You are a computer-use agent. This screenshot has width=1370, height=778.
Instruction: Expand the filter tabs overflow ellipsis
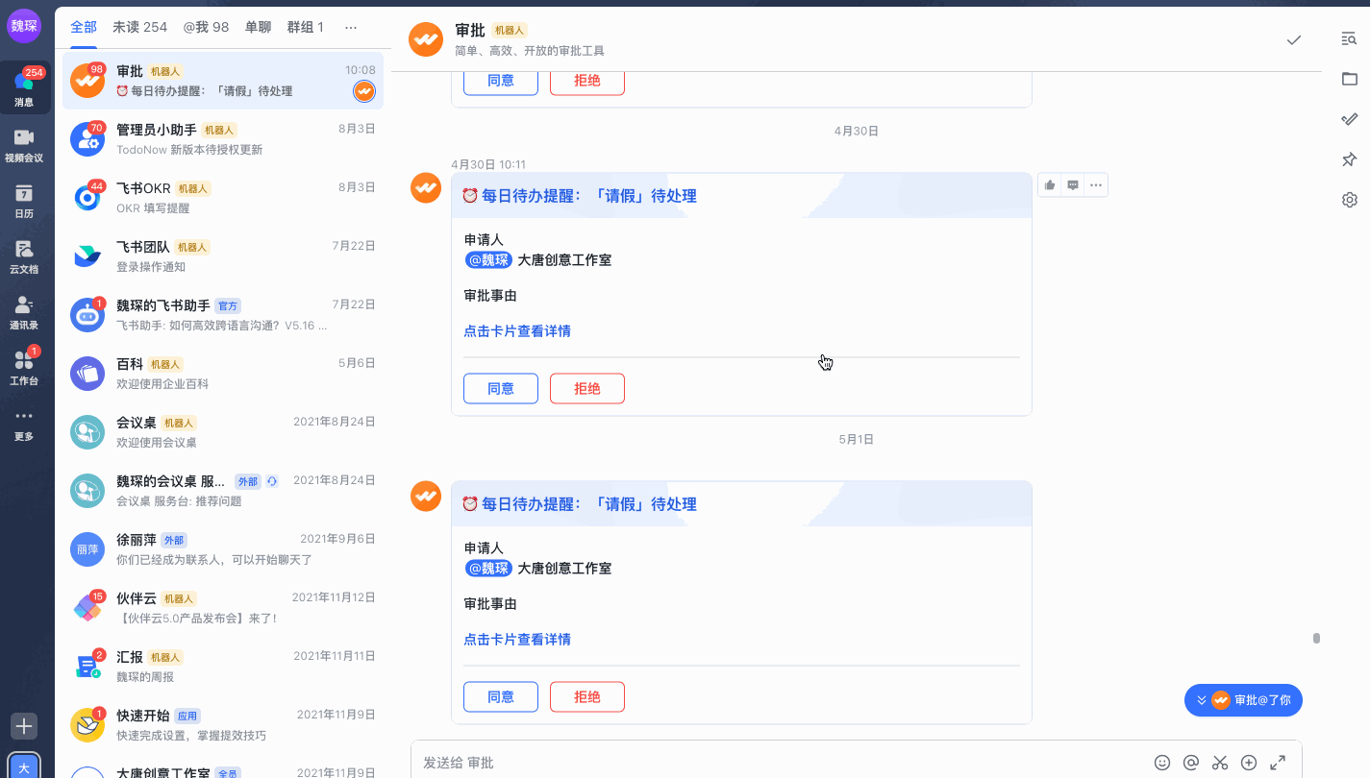click(x=350, y=27)
